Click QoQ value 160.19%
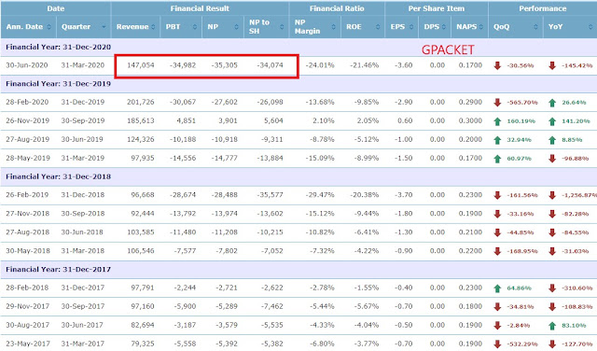This screenshot has width=597, height=351. click(x=521, y=121)
